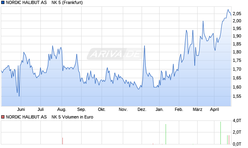Click the 'Jan.' month label
Image resolution: width=248 pixels, height=148 pixels.
(x=160, y=109)
